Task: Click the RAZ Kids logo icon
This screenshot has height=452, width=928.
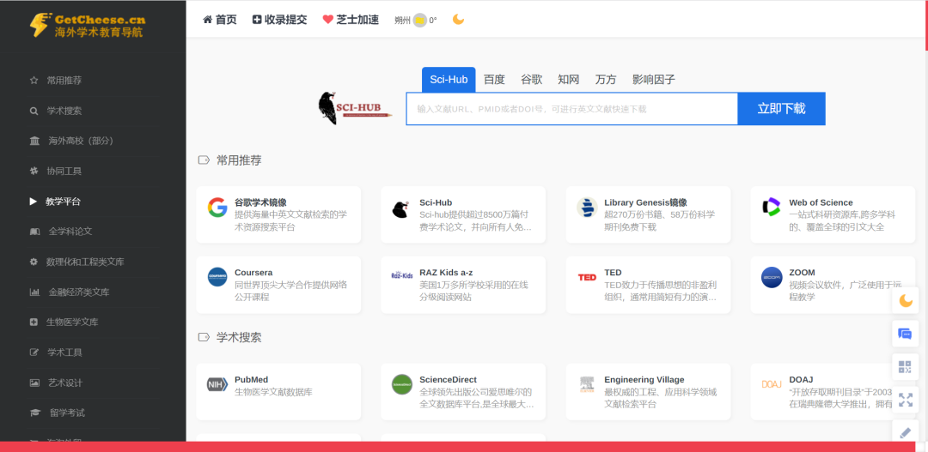Action: [x=402, y=275]
